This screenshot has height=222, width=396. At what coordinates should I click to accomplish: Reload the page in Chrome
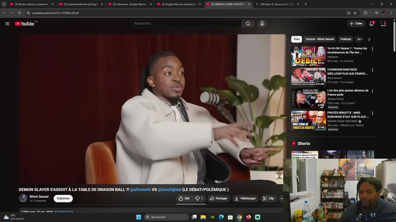point(19,13)
